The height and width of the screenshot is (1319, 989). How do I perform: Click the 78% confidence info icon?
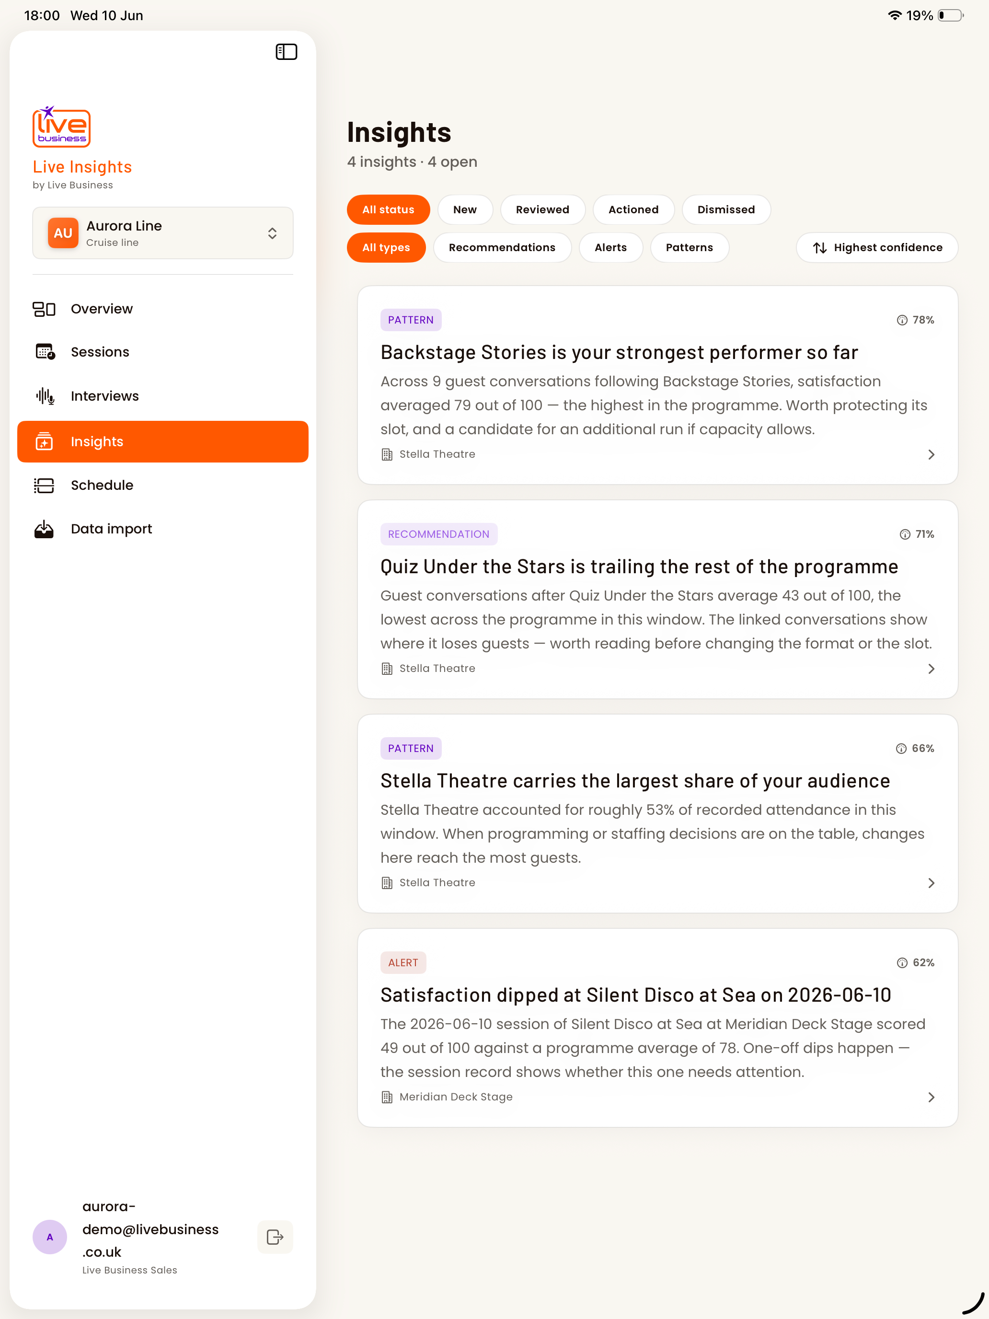tap(902, 320)
